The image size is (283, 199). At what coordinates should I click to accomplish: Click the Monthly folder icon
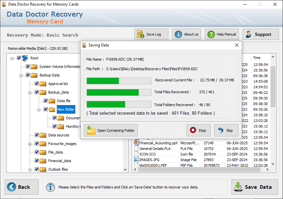(61, 127)
